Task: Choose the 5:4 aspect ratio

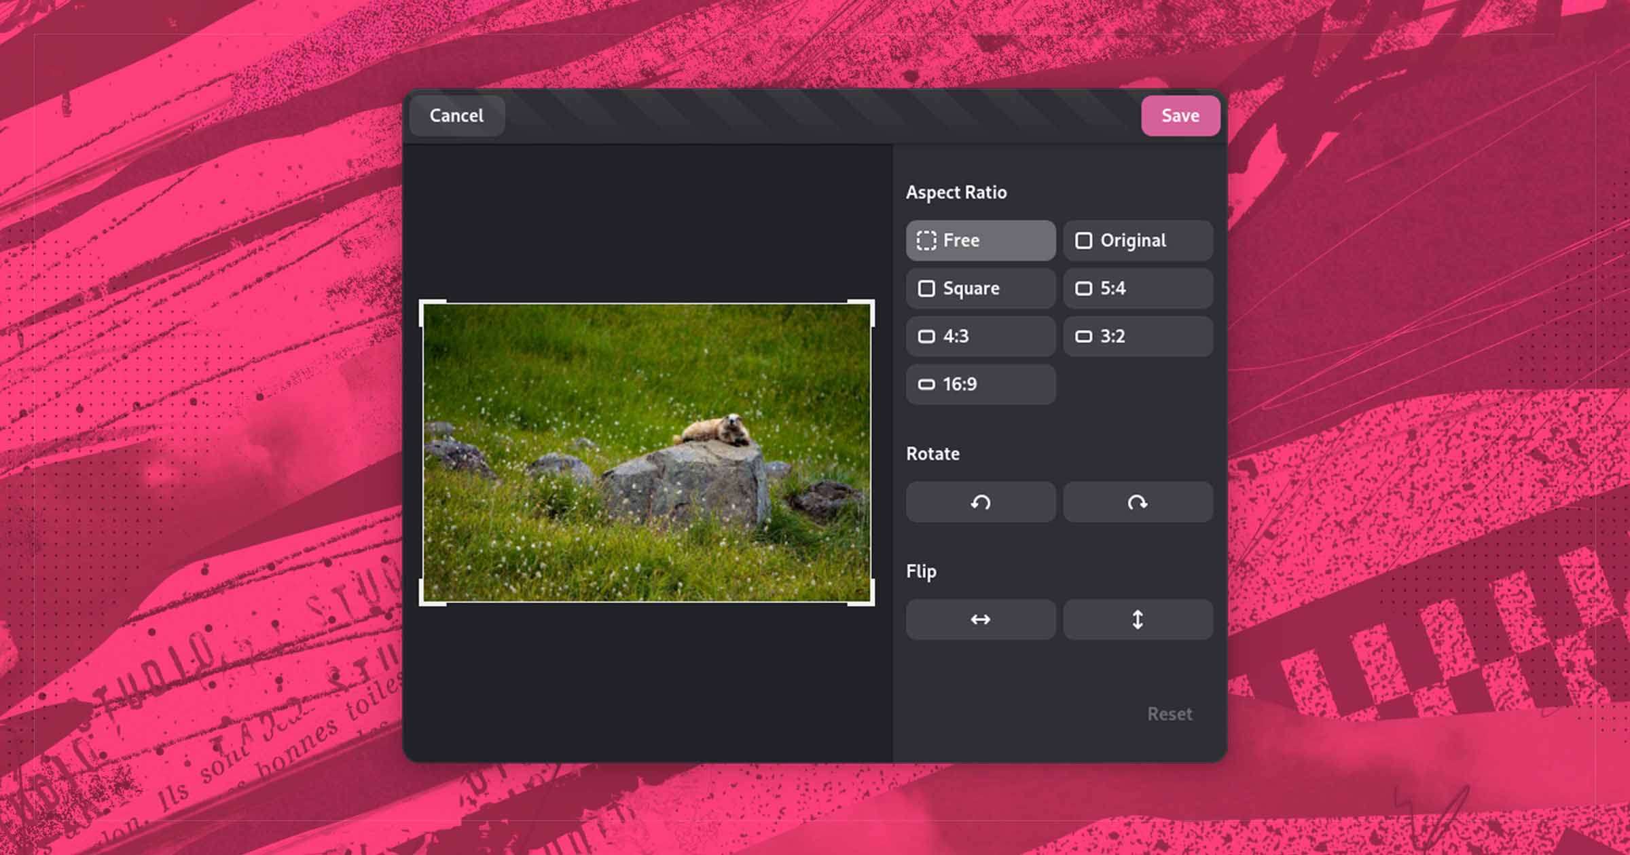Action: [1138, 288]
